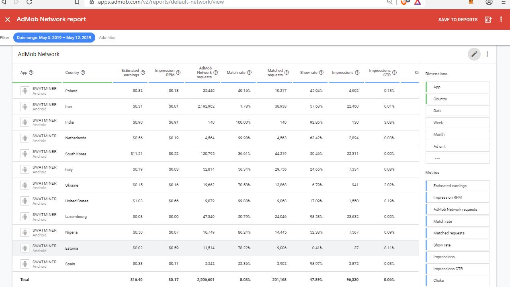510x287 pixels.
Task: Click Android app icon in Iran row
Action: click(25, 106)
